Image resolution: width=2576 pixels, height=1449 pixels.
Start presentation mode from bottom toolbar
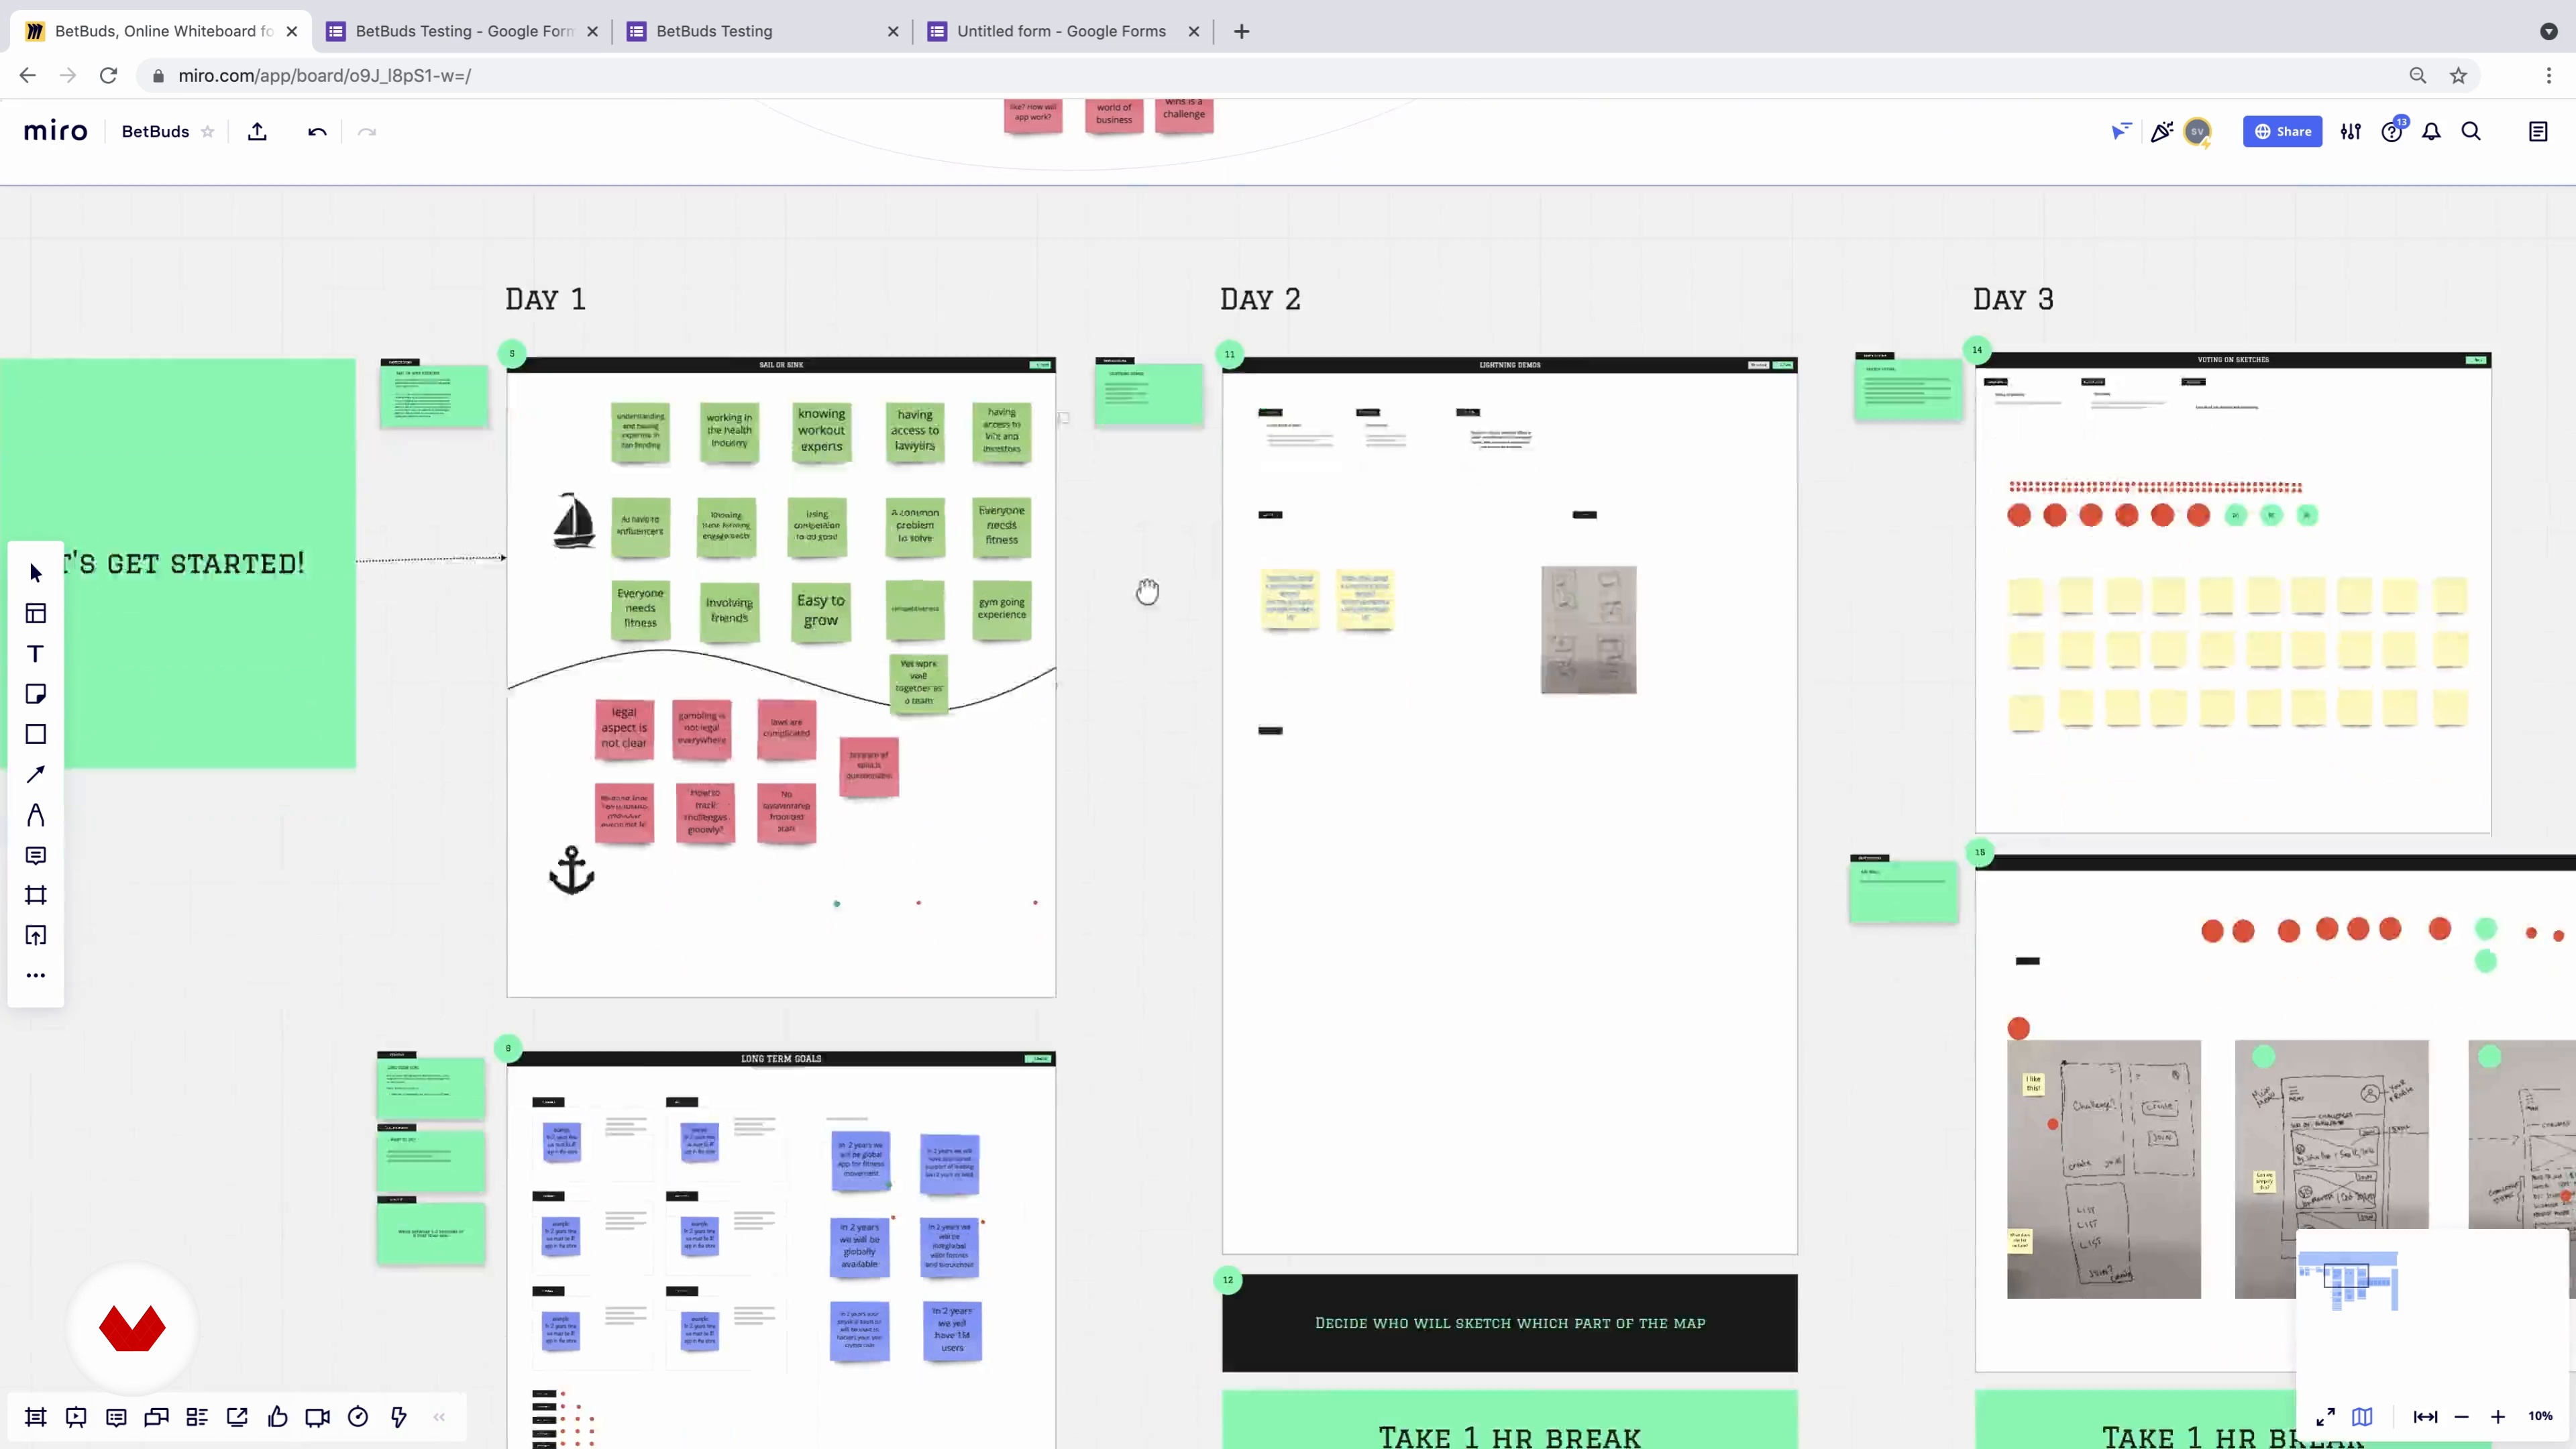(x=76, y=1417)
